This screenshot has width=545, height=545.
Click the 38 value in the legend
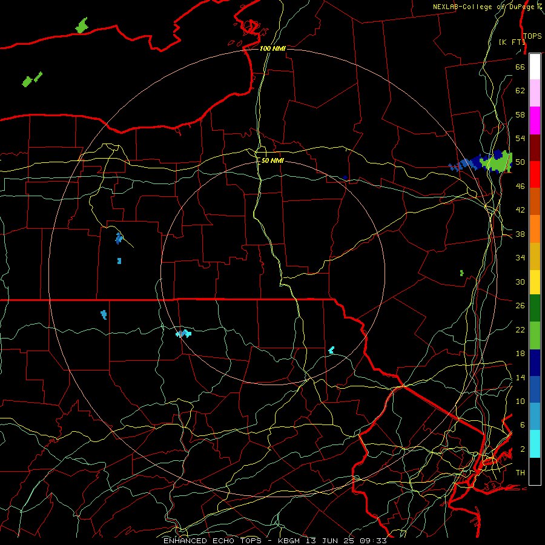pyautogui.click(x=520, y=234)
